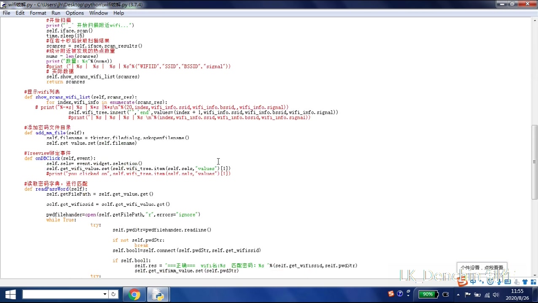Show hidden system tray icons
Screen dimensions: 538x303
(458, 295)
